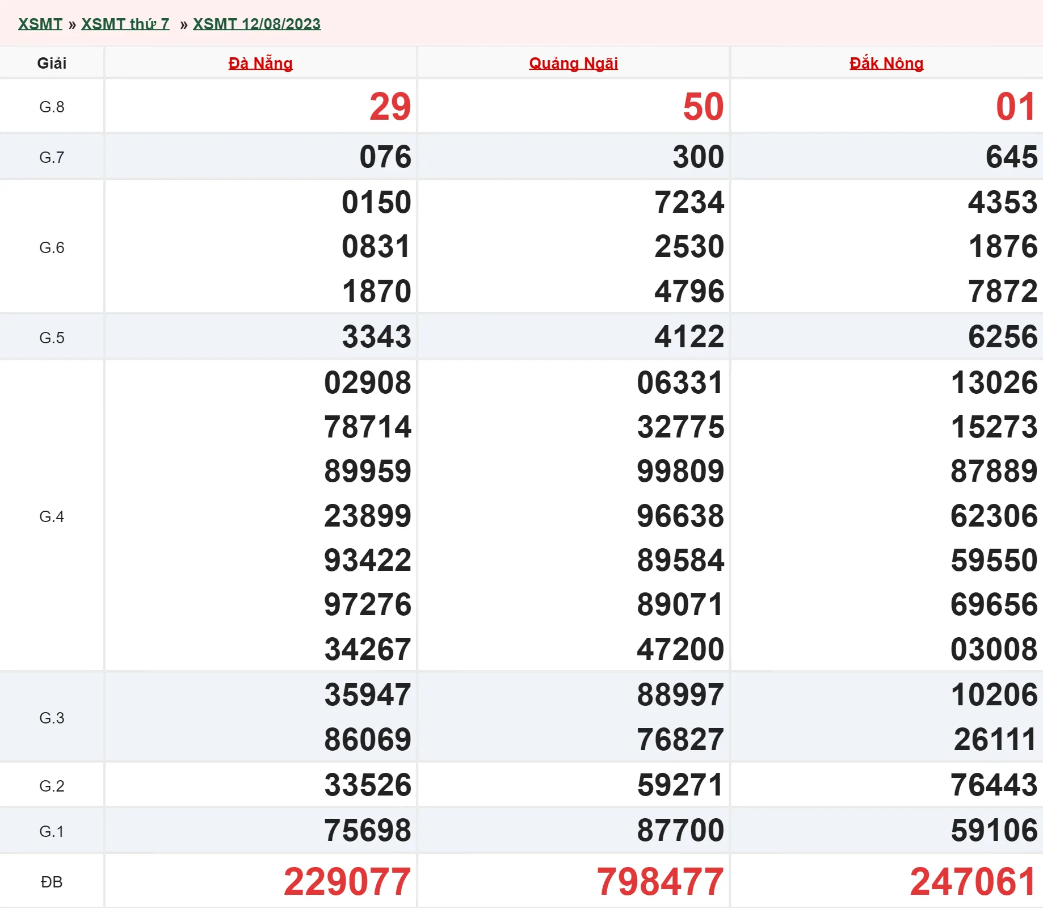The height and width of the screenshot is (909, 1043).
Task: Open the "XSMT thứ 7" breadcrumb link
Action: tap(125, 24)
